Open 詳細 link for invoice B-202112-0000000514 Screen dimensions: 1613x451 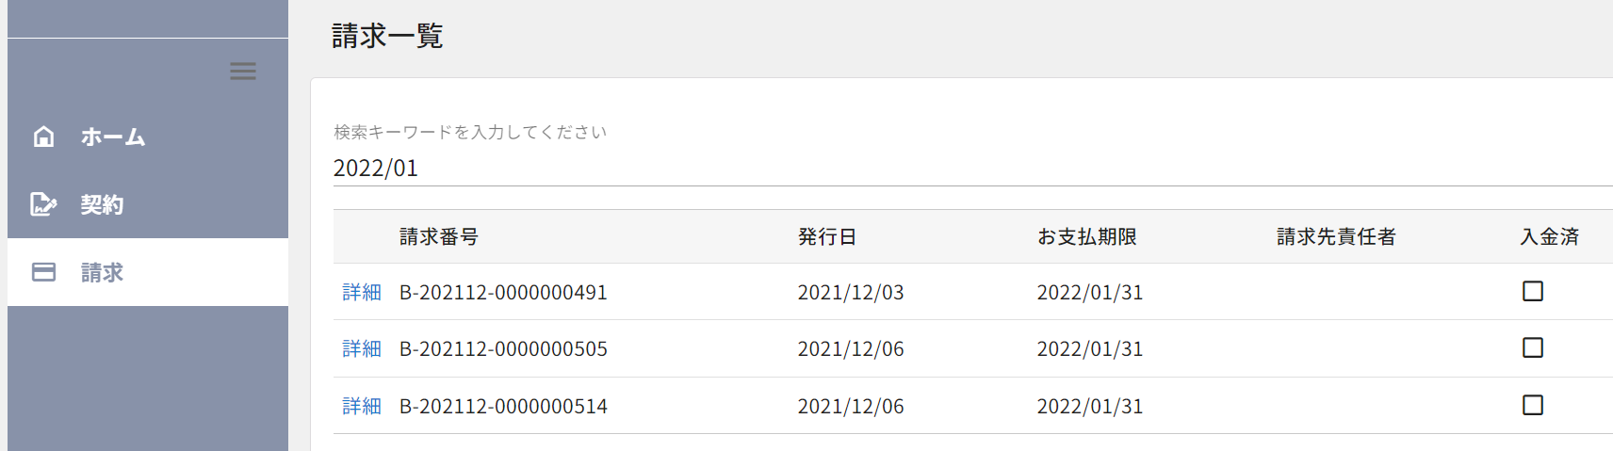[x=361, y=407]
